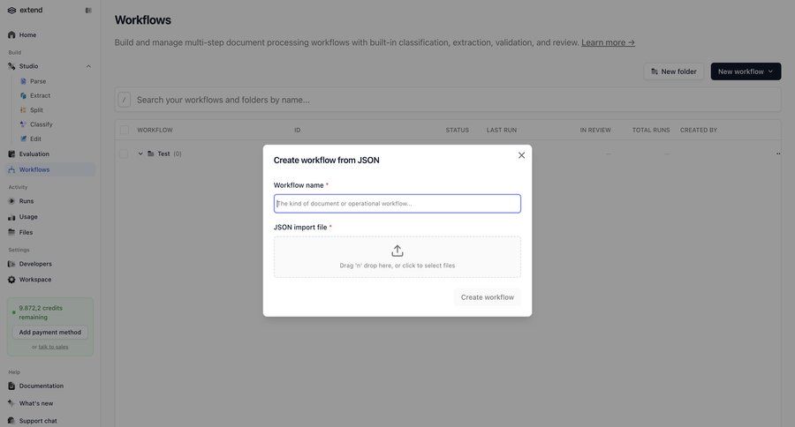Click the Studio wrench icon
This screenshot has height=427, width=795.
tap(11, 66)
